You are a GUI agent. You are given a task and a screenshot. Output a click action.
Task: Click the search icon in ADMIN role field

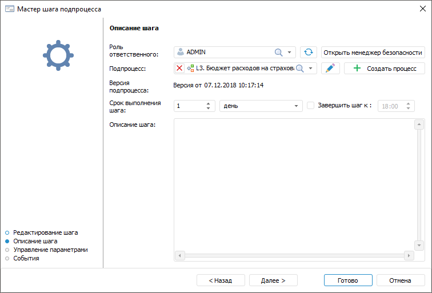[x=279, y=53]
